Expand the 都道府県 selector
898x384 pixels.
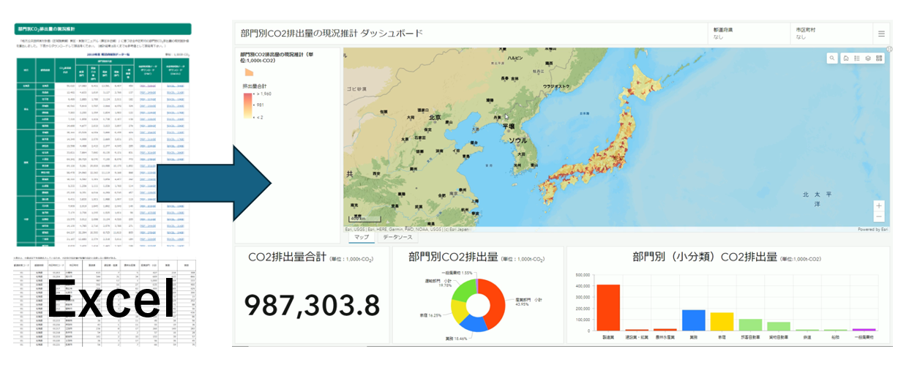[748, 34]
